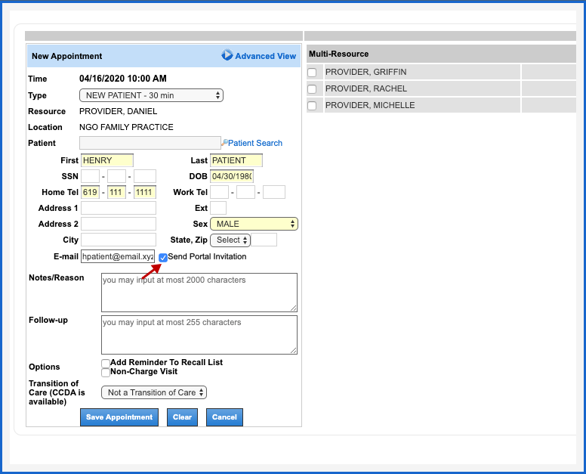The height and width of the screenshot is (474, 586).
Task: Check the PROVIDER, MICHELLE checkbox
Action: click(x=312, y=106)
